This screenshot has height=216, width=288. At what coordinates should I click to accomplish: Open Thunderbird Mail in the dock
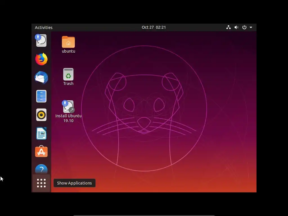click(41, 78)
